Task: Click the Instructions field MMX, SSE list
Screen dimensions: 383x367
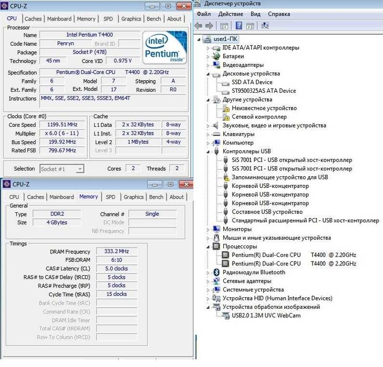Action: pos(112,101)
